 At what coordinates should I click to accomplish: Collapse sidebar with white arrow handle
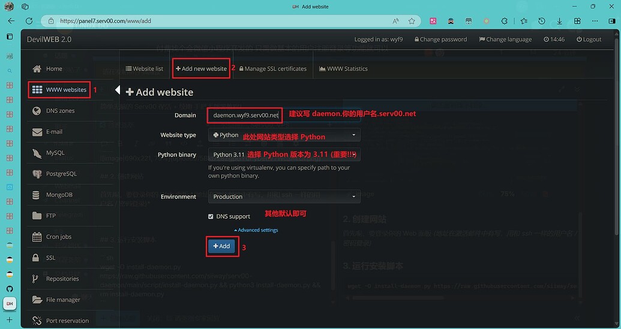pos(117,90)
